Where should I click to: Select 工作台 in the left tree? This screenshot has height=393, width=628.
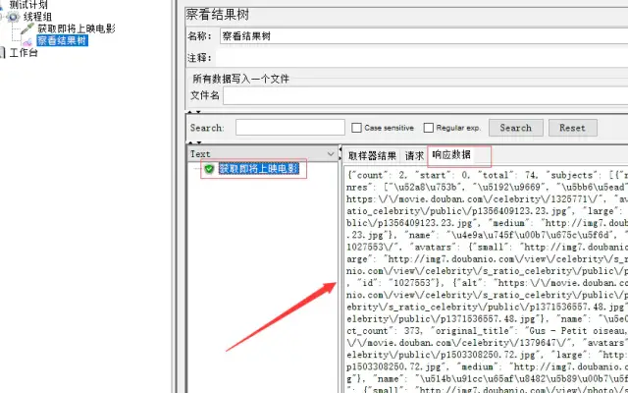coord(24,52)
